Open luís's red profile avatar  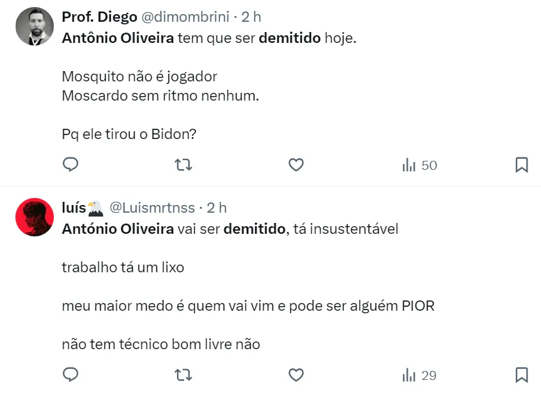click(34, 217)
